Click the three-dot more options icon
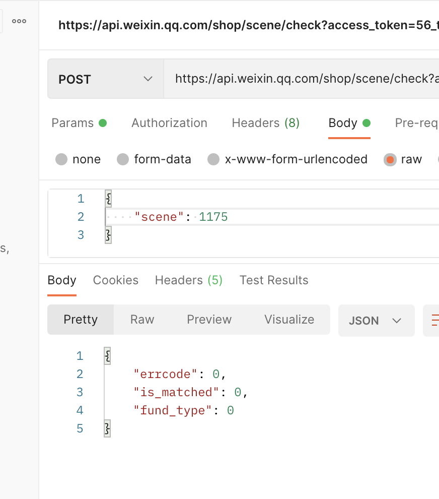Screen dimensions: 439x499 [19, 21]
